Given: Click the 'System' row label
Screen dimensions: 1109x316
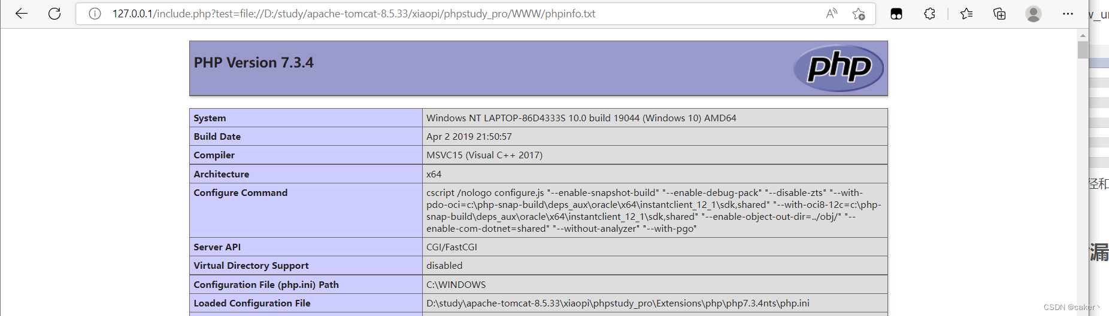Looking at the screenshot, I should tap(210, 118).
